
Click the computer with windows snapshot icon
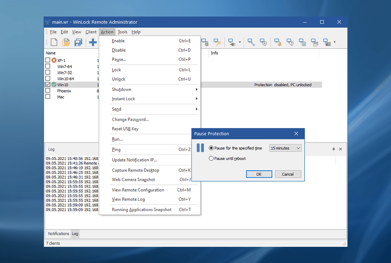[314, 42]
